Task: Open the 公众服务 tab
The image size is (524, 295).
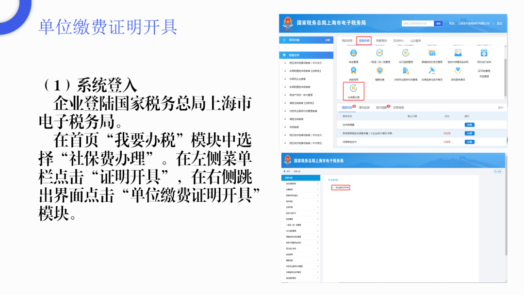Action: coord(416,41)
